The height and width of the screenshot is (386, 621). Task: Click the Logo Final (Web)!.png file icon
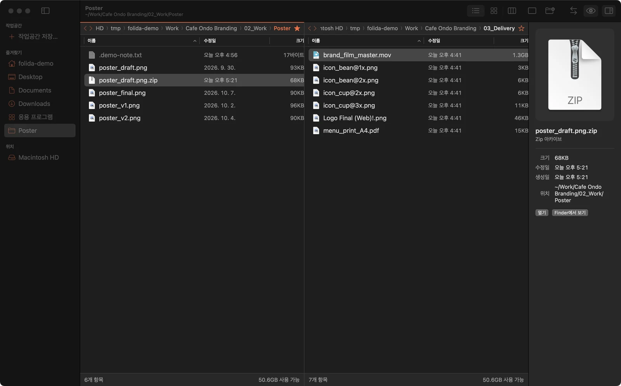(316, 118)
